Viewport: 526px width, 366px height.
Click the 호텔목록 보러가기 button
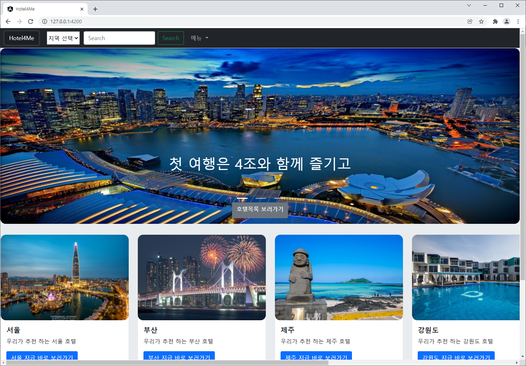260,210
